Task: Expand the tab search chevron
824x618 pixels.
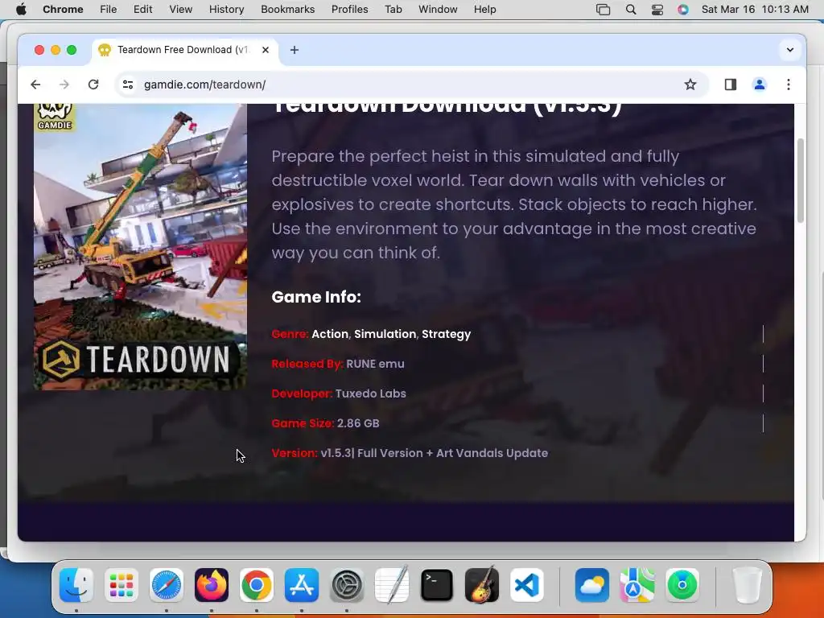Action: pyautogui.click(x=790, y=50)
